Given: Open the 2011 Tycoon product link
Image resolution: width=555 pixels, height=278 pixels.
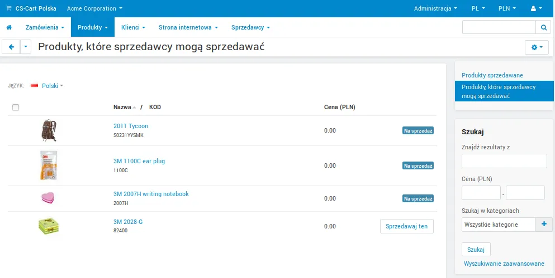Looking at the screenshot, I should coord(131,126).
